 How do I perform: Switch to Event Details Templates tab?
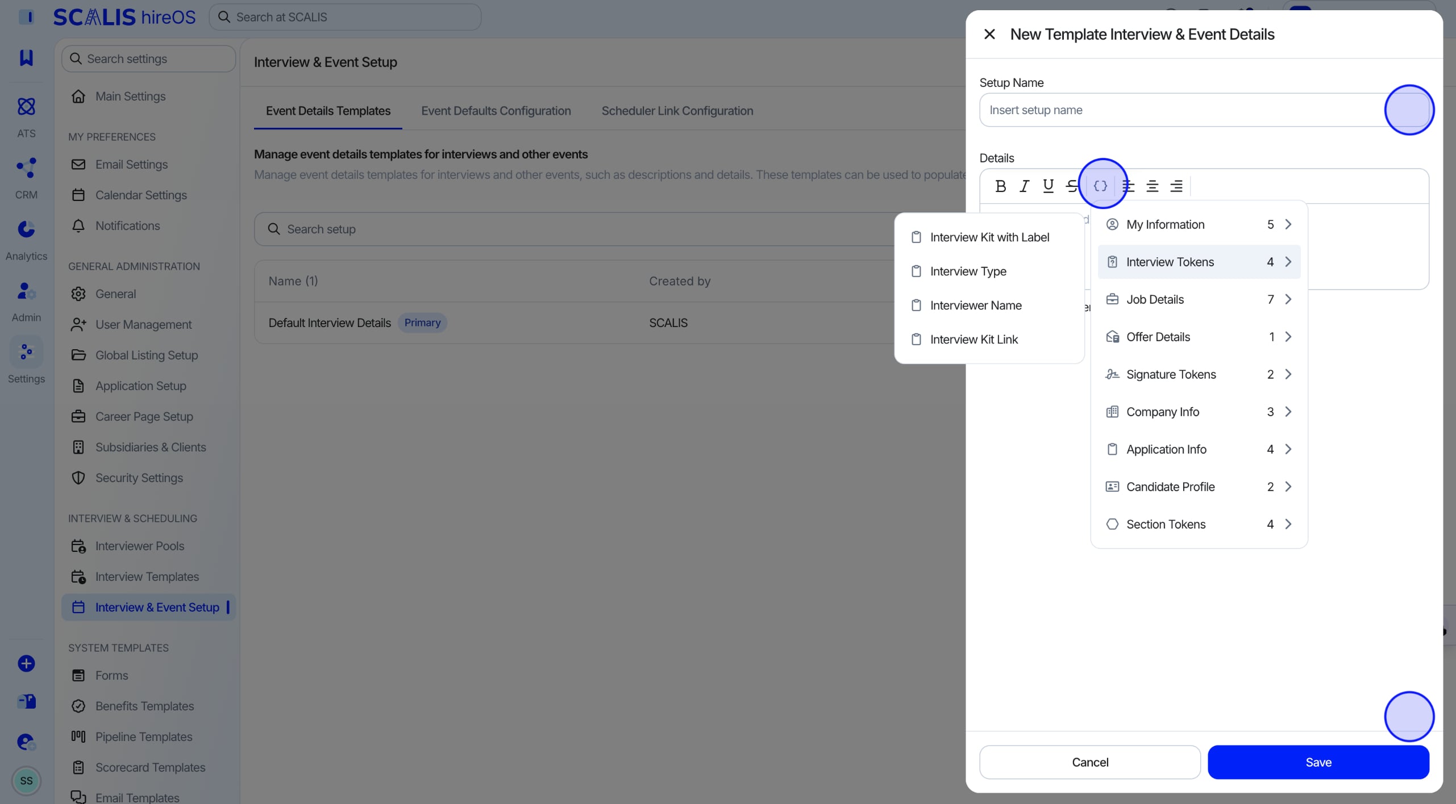coord(328,111)
